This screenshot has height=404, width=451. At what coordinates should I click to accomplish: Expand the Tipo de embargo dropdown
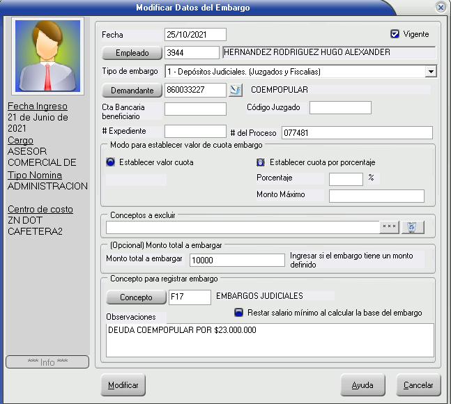431,71
